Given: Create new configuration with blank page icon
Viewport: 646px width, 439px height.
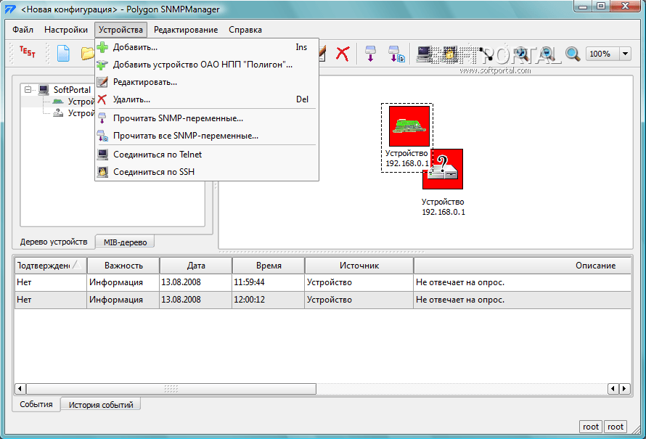Looking at the screenshot, I should point(63,54).
